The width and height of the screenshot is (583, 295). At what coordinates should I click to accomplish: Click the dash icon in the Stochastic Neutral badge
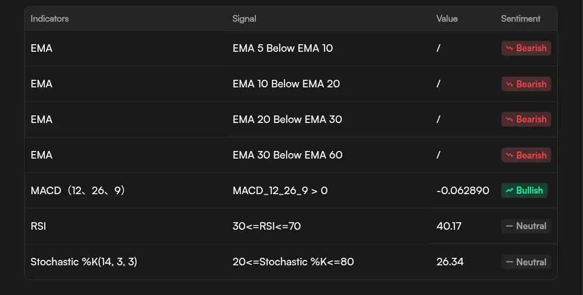[509, 262]
